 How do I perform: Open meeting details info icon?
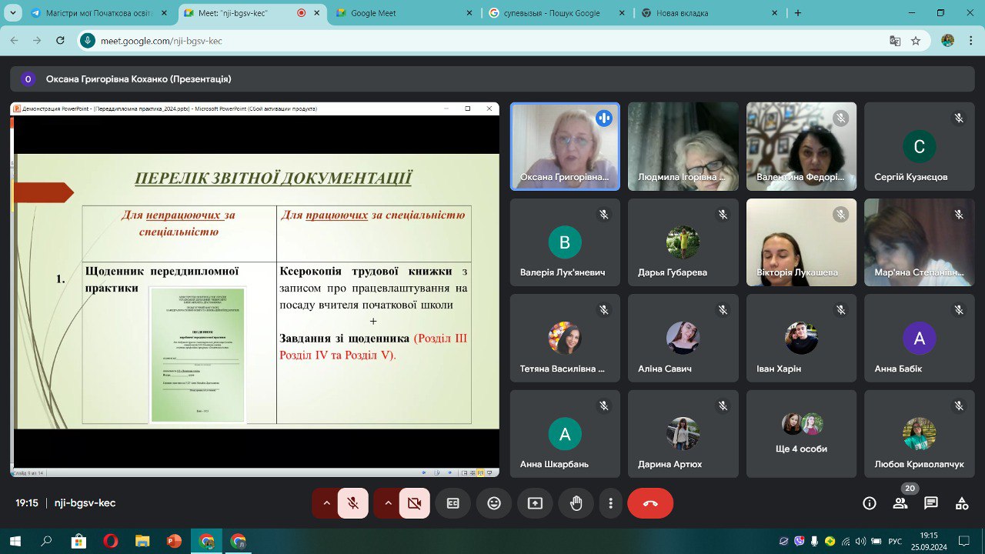(x=870, y=503)
